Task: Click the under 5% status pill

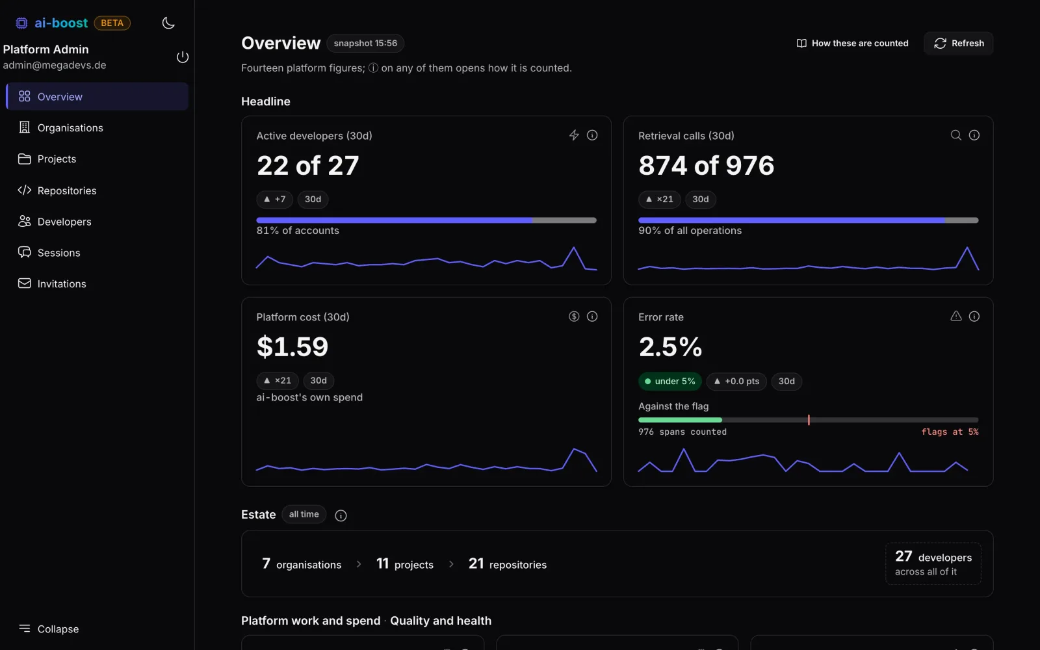Action: 670,382
